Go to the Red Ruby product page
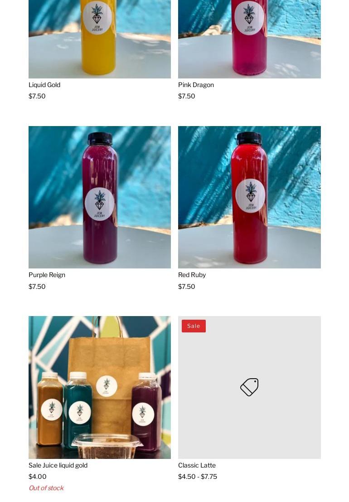Image resolution: width=349 pixels, height=502 pixels. [x=192, y=275]
